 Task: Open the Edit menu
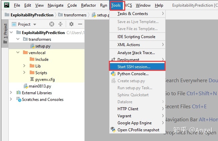tap(28, 5)
